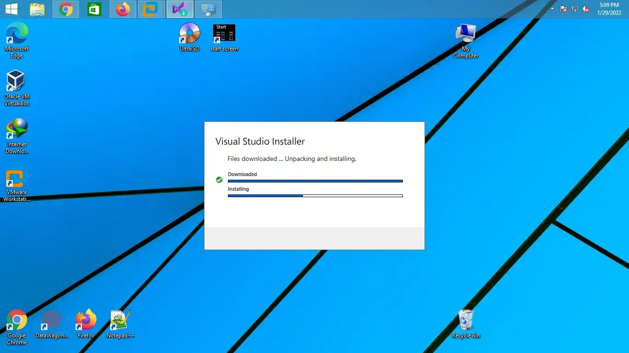Select the Firefox desktop shortcut

pos(86,324)
